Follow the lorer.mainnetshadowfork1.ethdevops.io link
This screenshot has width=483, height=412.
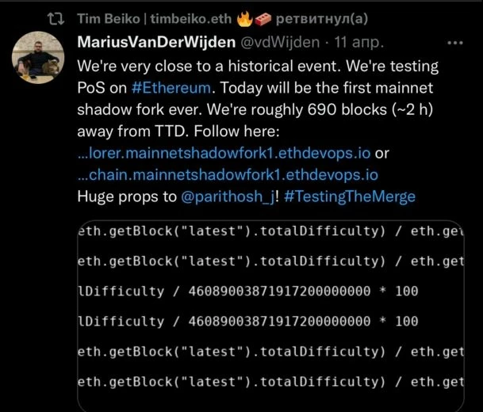point(224,153)
